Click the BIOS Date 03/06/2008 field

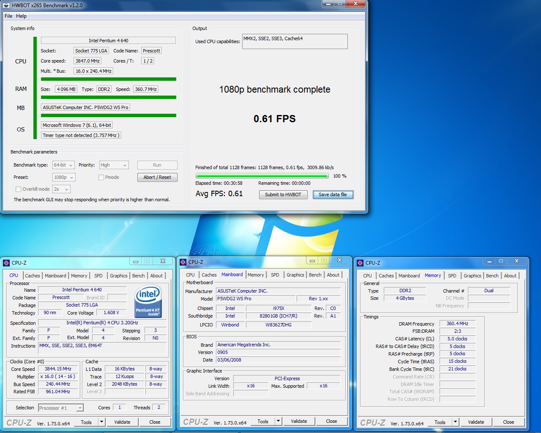(x=278, y=360)
